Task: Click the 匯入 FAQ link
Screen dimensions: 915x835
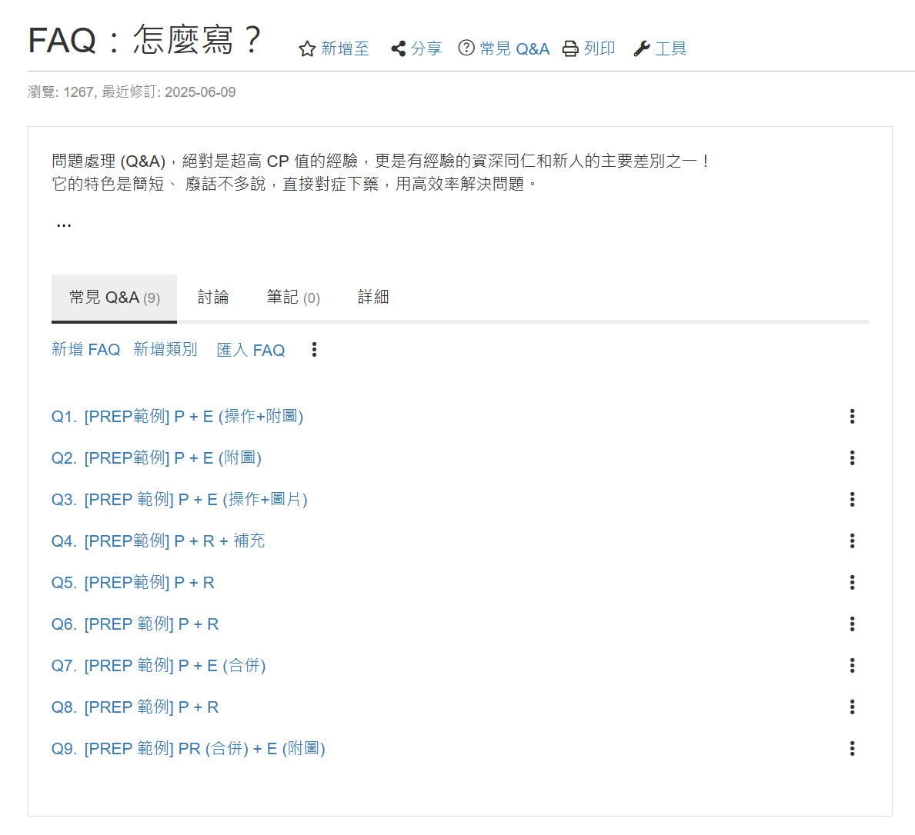Action: (x=251, y=350)
